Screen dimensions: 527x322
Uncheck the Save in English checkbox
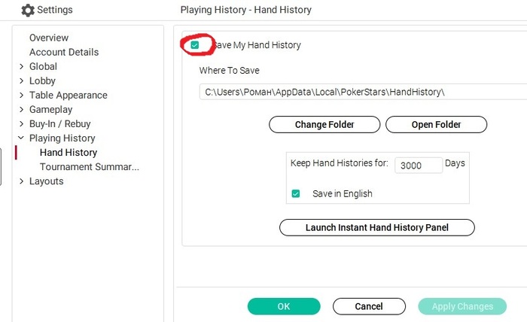click(296, 194)
